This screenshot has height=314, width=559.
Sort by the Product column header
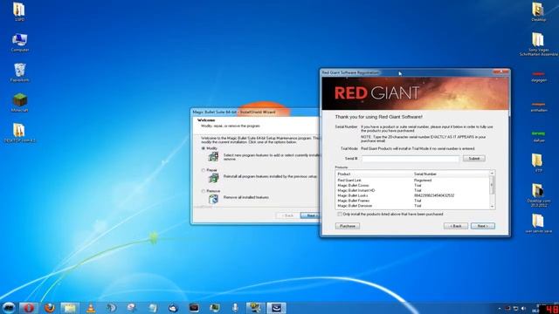(x=374, y=174)
